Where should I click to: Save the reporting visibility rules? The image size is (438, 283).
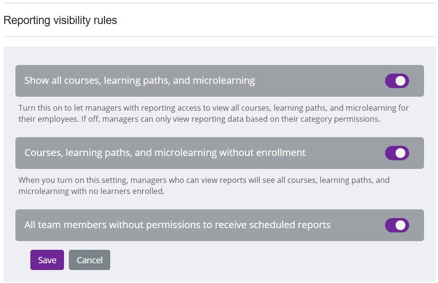click(x=47, y=260)
